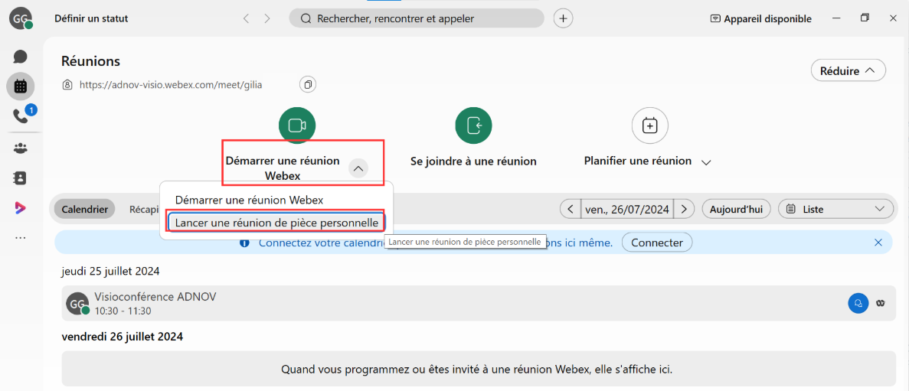The width and height of the screenshot is (909, 391).
Task: Click the Webex logo icon on Visioconférence row
Action: 881,302
